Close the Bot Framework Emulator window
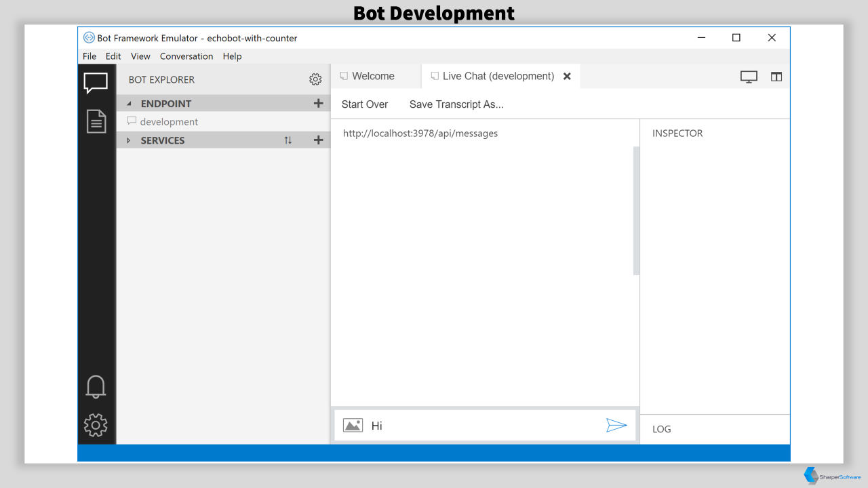Screen dimensions: 868x488 point(772,38)
